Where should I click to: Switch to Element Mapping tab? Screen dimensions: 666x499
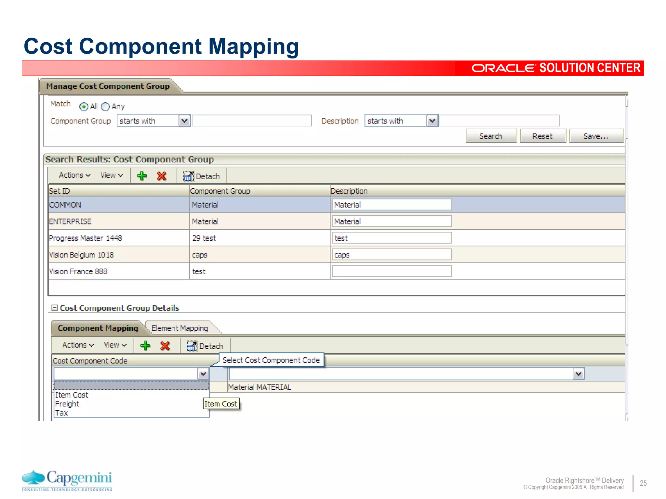(180, 328)
